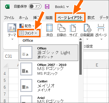Open the データ tab
The width and height of the screenshot is (109, 103).
pos(104,18)
